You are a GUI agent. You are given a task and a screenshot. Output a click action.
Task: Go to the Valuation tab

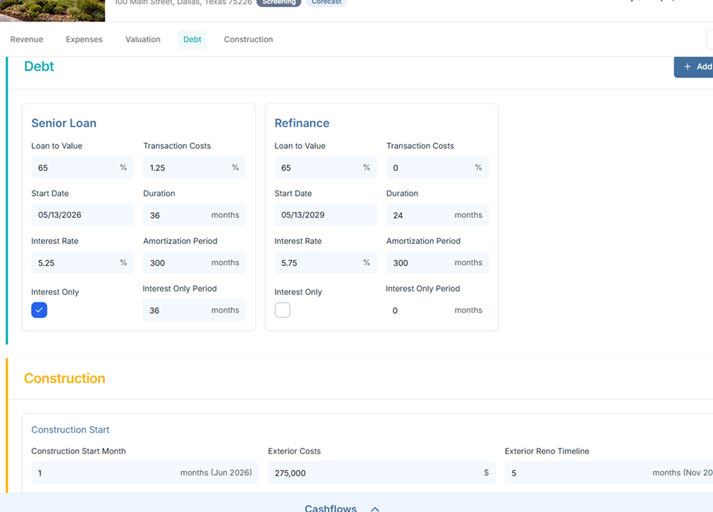tap(143, 40)
